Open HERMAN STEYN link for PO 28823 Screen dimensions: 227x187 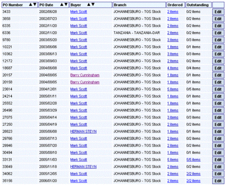pos(83,131)
